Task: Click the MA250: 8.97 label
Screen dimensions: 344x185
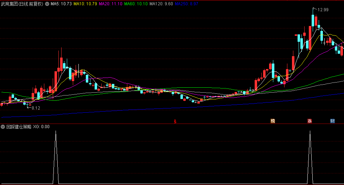Action: click(186, 4)
